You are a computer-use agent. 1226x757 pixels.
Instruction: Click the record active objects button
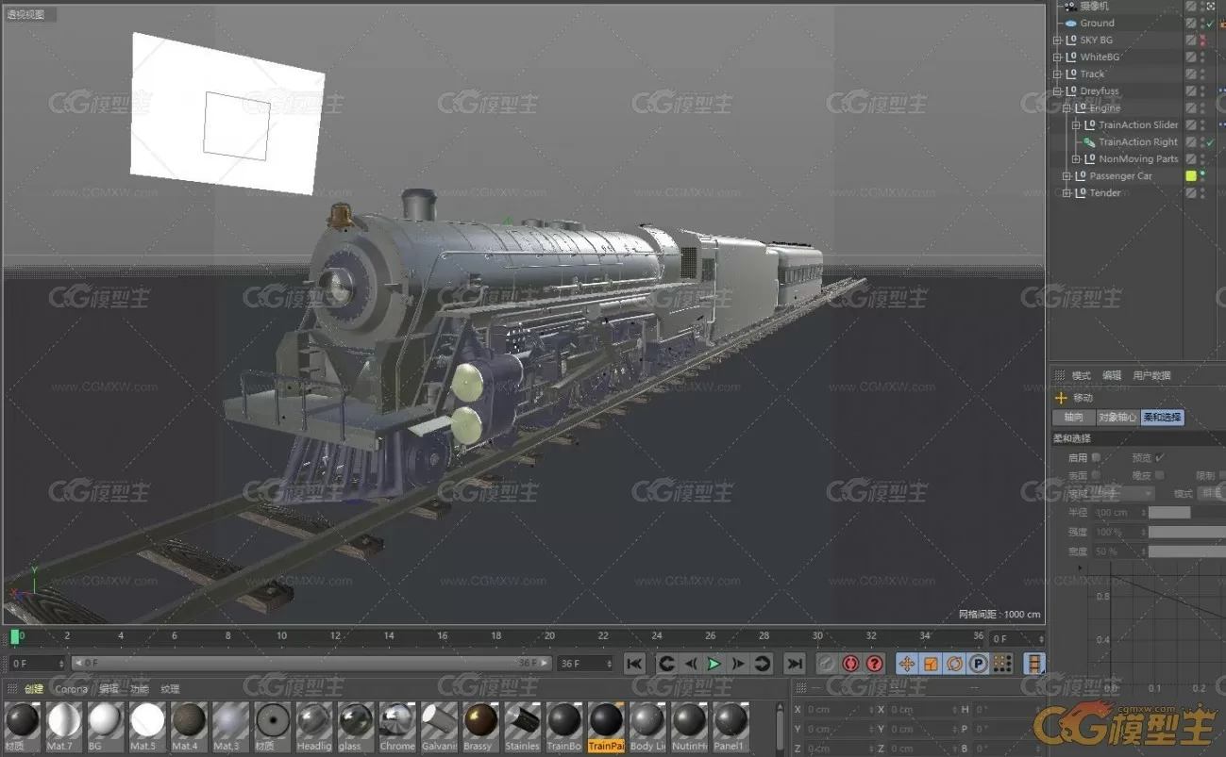point(827,664)
